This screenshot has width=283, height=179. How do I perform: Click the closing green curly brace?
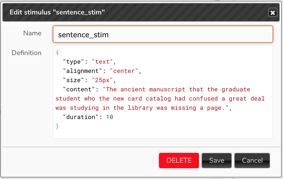57,126
